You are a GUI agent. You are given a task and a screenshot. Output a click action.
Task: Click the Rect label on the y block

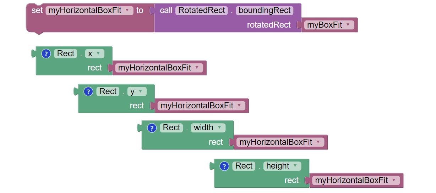pyautogui.click(x=108, y=92)
